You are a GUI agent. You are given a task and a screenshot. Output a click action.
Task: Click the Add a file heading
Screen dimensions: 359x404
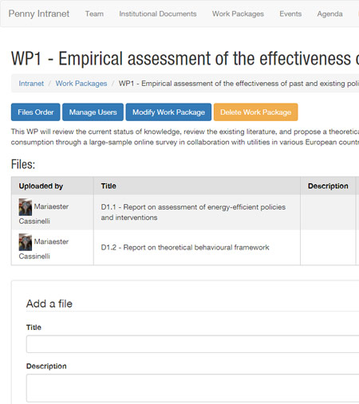pos(49,304)
